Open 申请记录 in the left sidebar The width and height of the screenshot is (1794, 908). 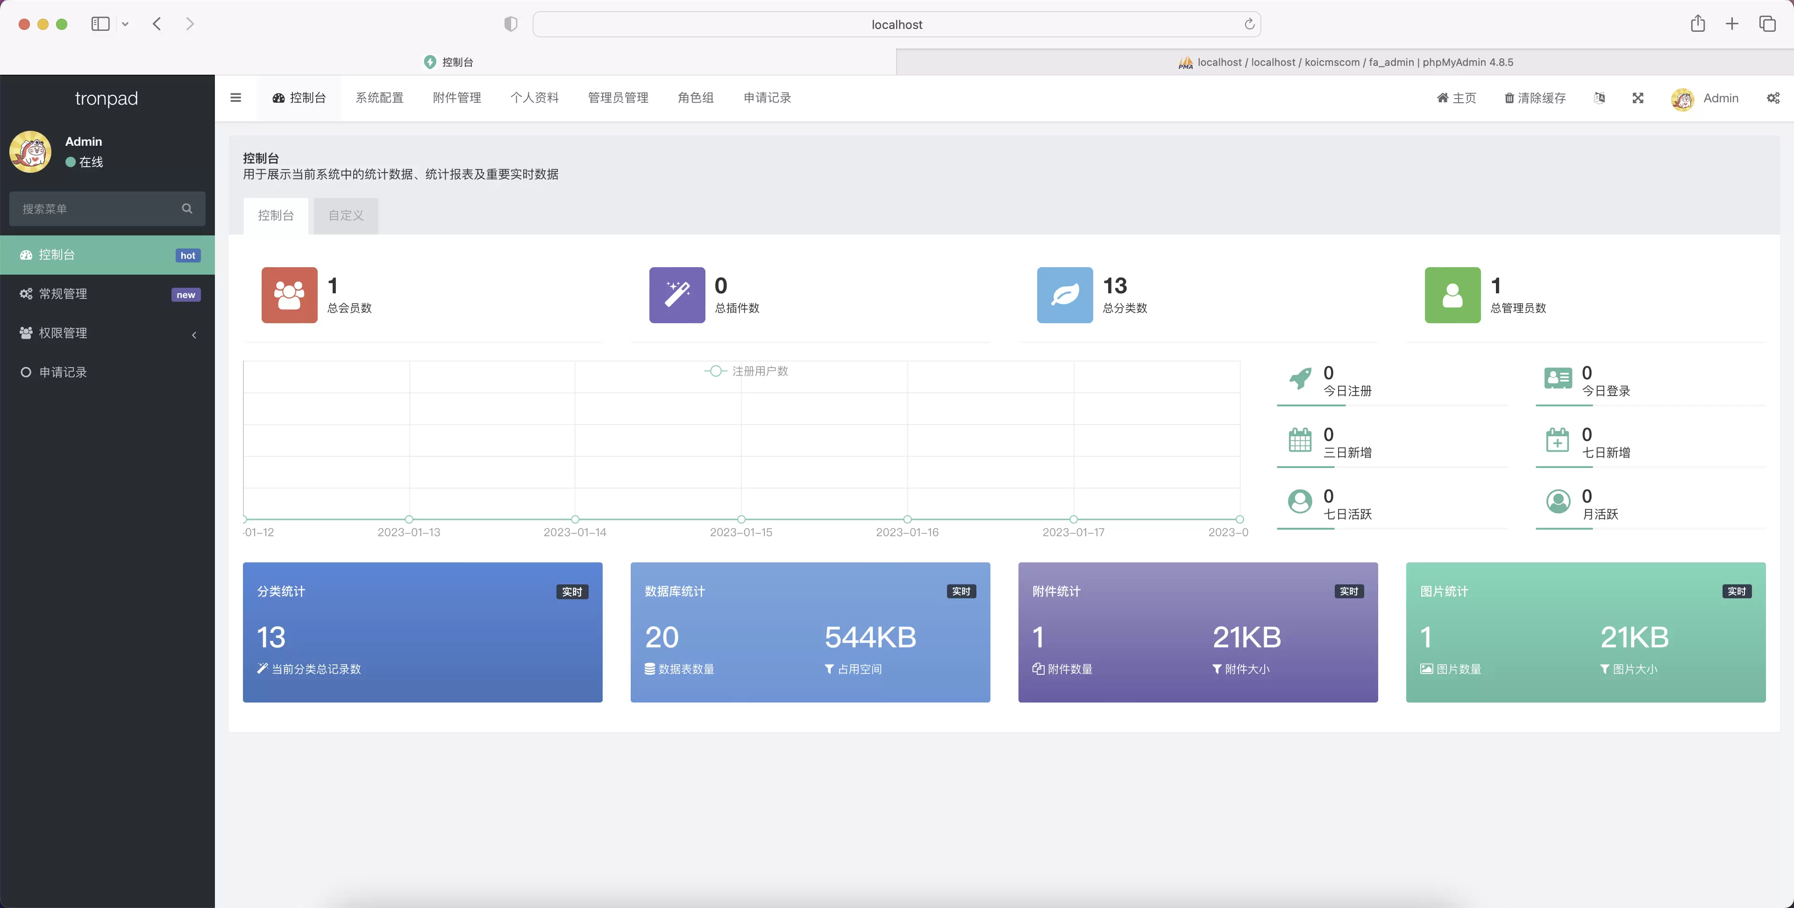(x=107, y=372)
